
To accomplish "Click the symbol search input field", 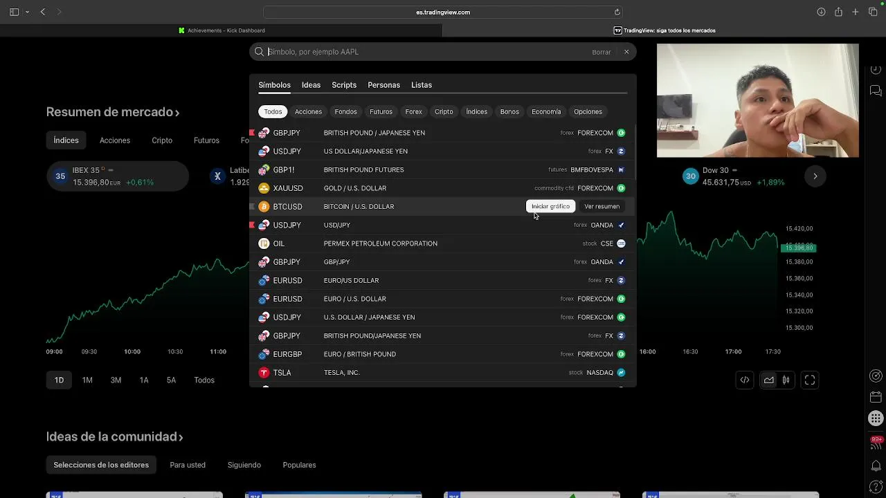I will coord(427,52).
